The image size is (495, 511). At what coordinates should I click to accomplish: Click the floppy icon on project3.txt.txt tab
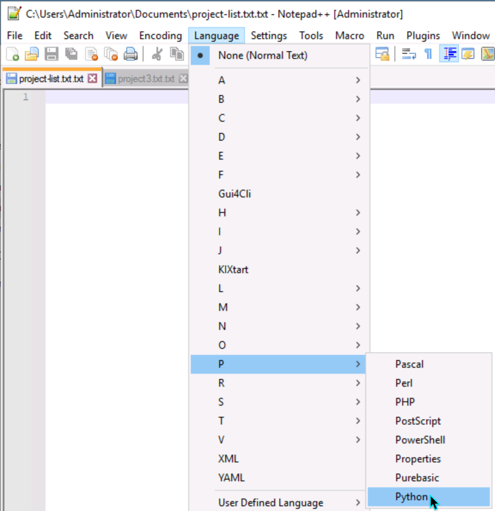tap(110, 79)
